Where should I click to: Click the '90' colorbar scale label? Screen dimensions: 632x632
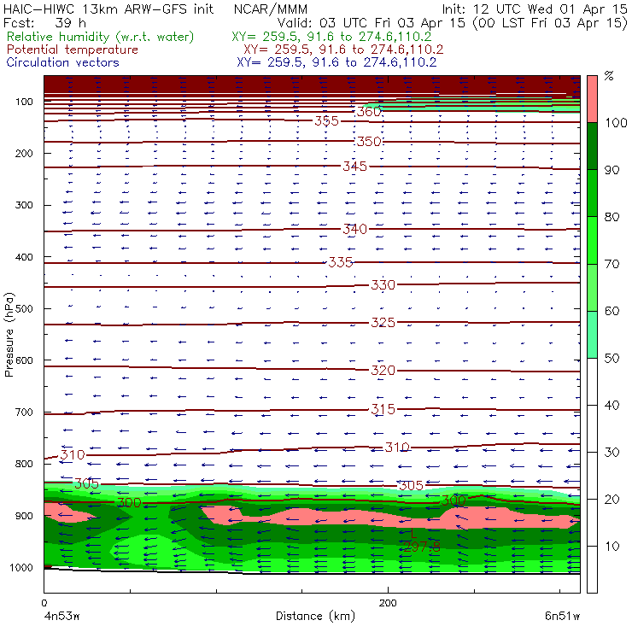pyautogui.click(x=612, y=170)
